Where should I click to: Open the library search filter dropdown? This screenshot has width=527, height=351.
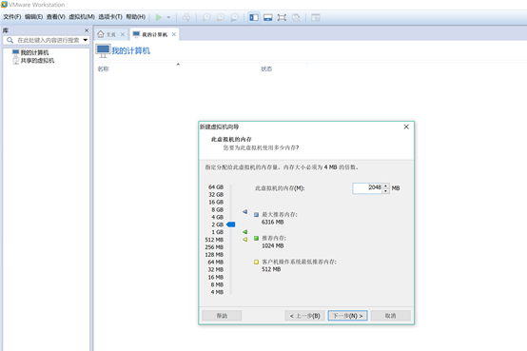tap(86, 40)
